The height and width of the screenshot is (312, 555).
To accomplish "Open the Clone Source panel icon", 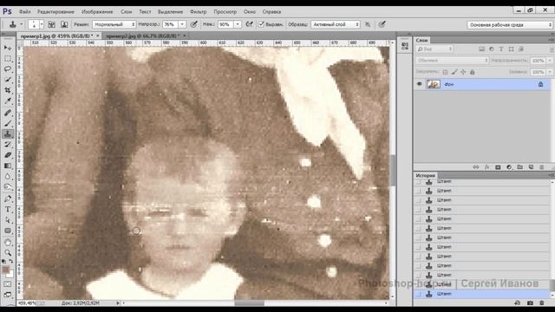I will (x=64, y=24).
